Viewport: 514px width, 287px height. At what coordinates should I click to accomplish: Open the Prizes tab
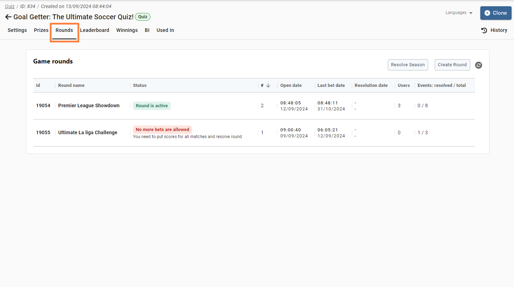pyautogui.click(x=41, y=30)
